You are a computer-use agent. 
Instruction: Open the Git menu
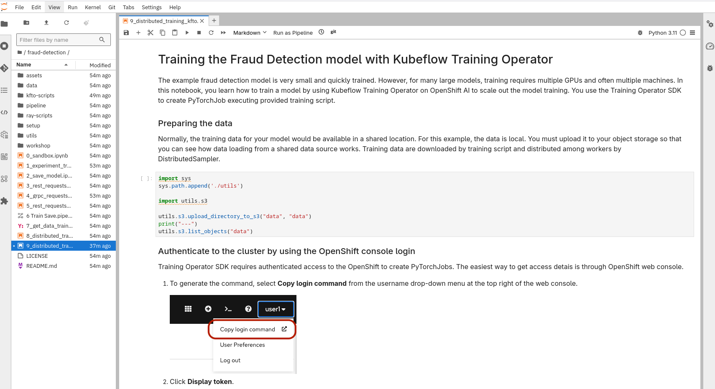click(x=112, y=7)
